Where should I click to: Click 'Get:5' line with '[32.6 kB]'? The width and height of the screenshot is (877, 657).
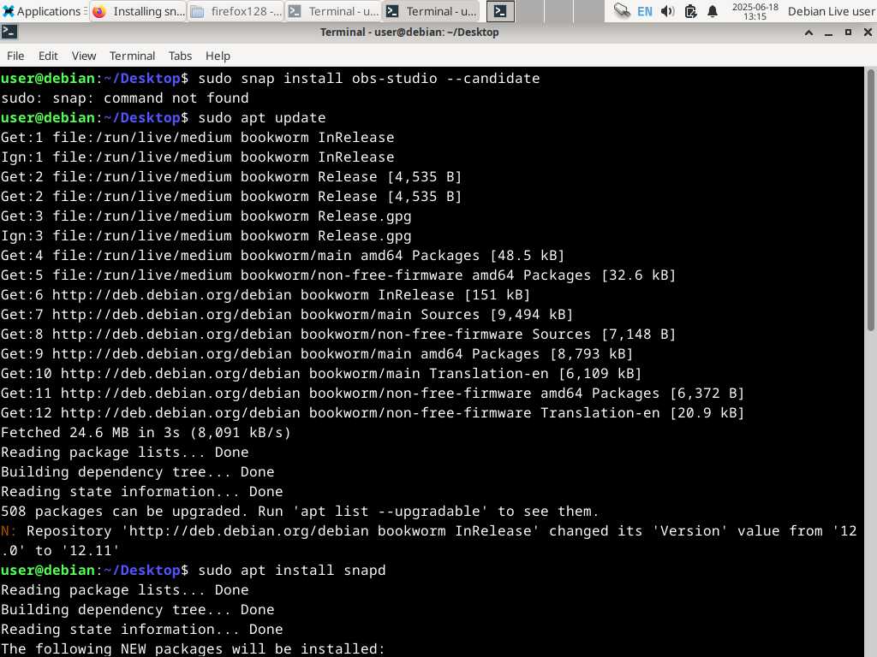(x=338, y=275)
